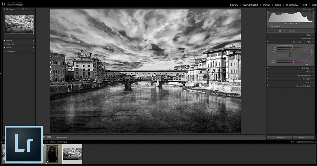Select the Graduated Filter tool icon
The image size is (317, 166).
click(285, 31)
